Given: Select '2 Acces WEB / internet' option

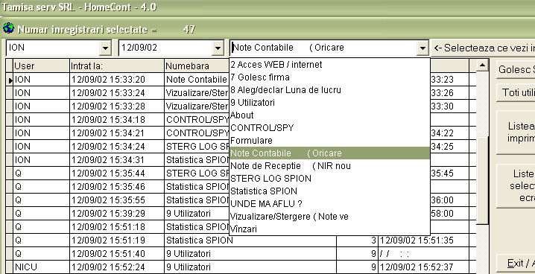Looking at the screenshot, I should click(329, 65).
